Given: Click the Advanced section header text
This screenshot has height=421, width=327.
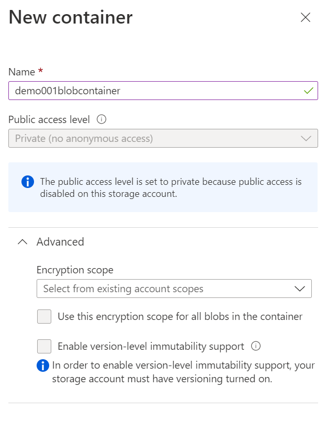Looking at the screenshot, I should tap(60, 242).
